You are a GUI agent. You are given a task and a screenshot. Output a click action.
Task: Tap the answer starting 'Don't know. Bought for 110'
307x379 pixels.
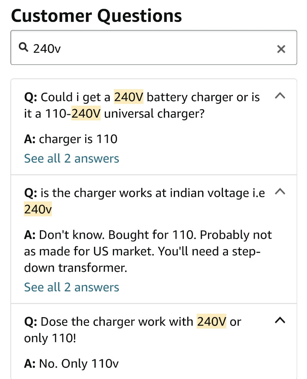tap(148, 251)
